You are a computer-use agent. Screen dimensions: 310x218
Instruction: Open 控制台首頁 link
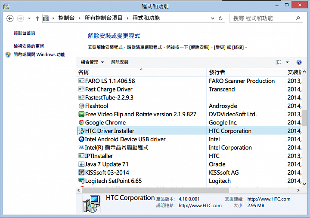tap(24, 33)
